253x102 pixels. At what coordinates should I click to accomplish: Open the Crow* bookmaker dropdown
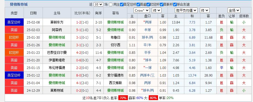coord(141,11)
